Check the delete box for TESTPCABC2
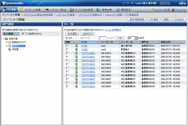Image resolution: width=188 pixels, height=126 pixels. [67, 61]
